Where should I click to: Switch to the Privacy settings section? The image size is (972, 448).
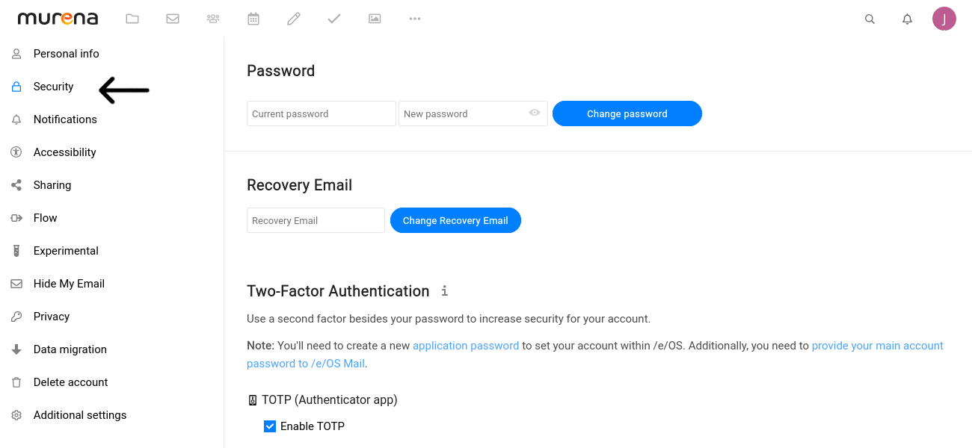coord(51,316)
